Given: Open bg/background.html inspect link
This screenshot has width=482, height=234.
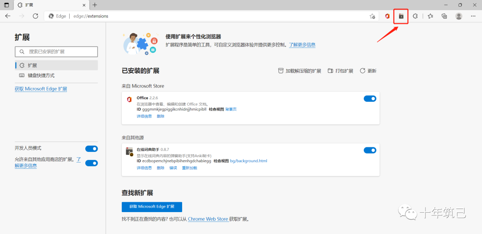Looking at the screenshot, I should 249,161.
